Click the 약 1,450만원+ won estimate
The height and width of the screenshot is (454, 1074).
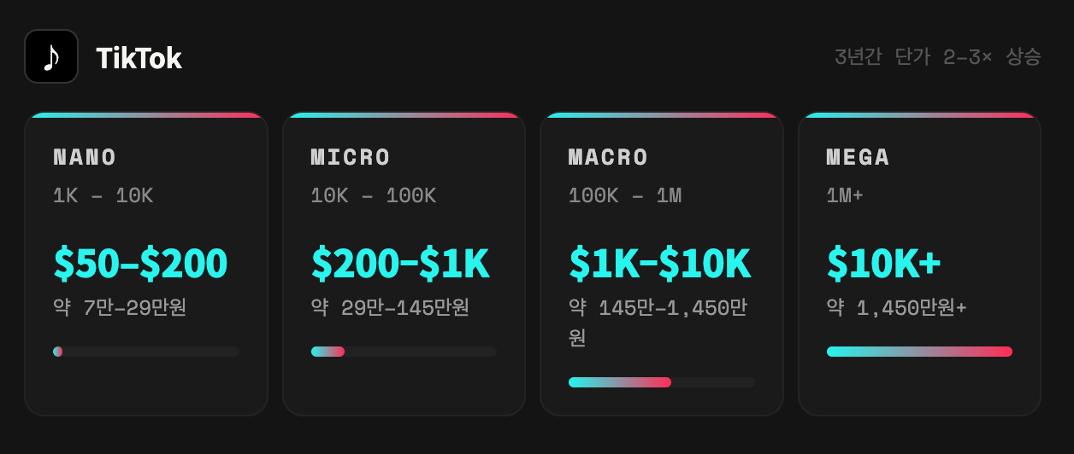897,307
